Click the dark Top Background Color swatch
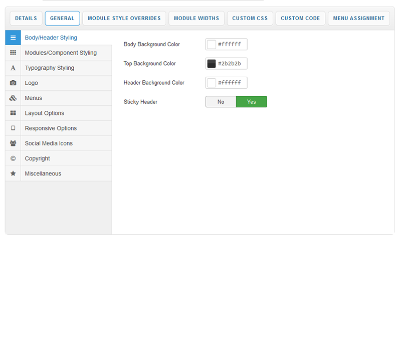Screen dimensions: 401x338 pos(212,64)
